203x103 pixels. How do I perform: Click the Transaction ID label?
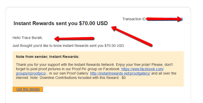point(134,19)
